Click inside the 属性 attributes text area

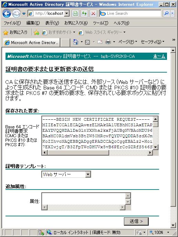(x=83, y=198)
